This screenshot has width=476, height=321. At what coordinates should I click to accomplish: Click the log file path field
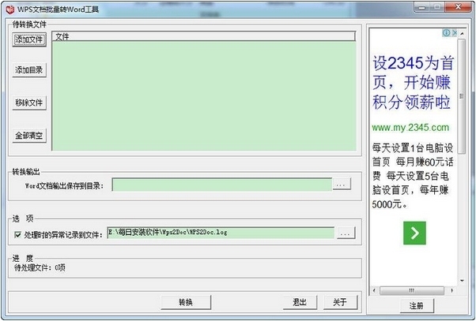[221, 233]
